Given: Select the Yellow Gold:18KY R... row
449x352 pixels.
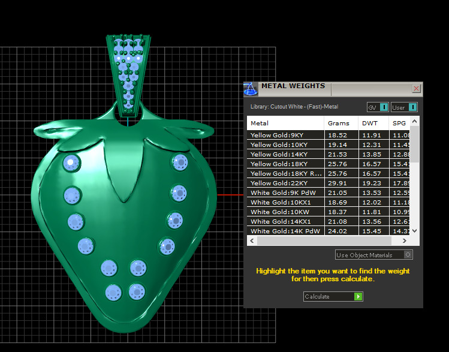Looking at the screenshot, I should (x=328, y=173).
